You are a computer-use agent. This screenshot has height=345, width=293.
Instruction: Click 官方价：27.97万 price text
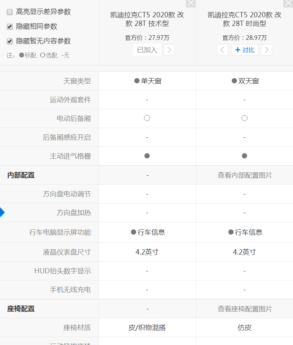147,38
